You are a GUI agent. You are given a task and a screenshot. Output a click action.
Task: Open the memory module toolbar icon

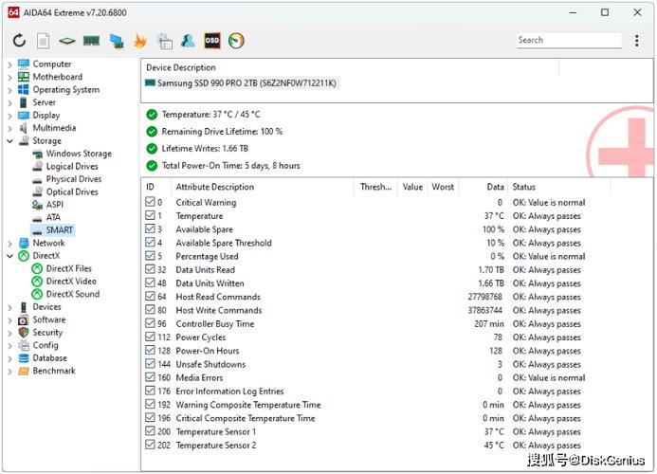(x=91, y=41)
